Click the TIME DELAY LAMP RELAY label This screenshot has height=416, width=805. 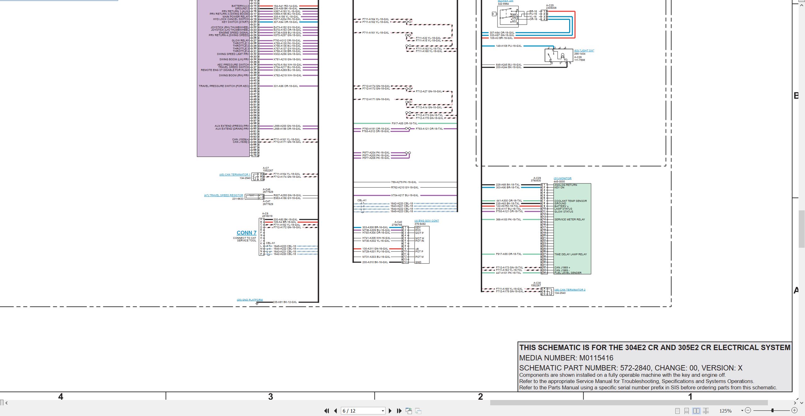tap(570, 254)
